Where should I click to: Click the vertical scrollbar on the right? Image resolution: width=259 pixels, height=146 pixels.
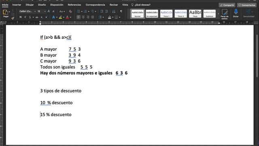(x=257, y=56)
